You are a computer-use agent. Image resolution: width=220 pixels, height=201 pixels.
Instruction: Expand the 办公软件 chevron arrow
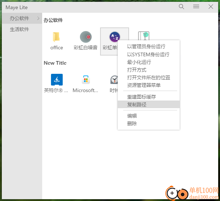click(38, 18)
